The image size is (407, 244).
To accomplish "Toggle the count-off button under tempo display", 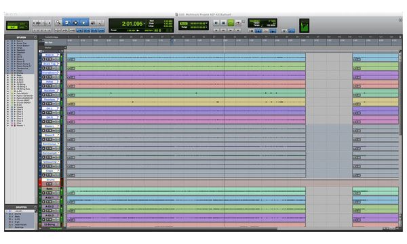I will pyautogui.click(x=265, y=31).
